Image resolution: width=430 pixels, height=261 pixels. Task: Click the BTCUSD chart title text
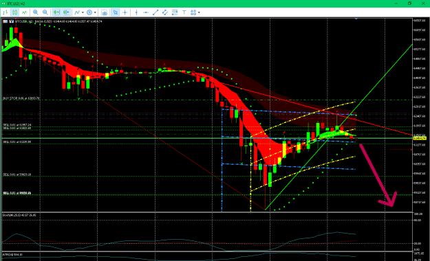58,21
